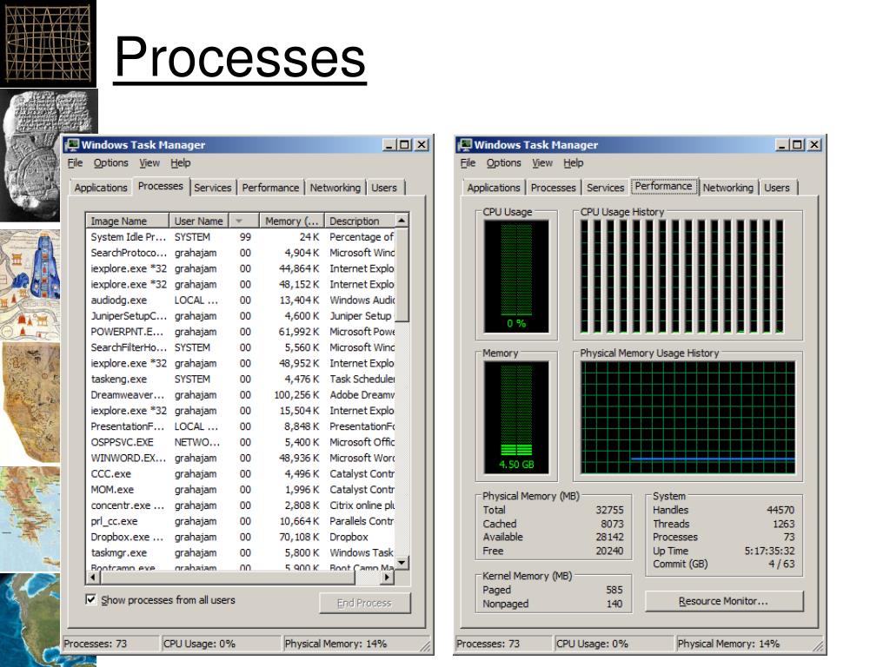Click vertical scrollbar thumb in process list
Image resolution: width=890 pixels, height=667 pixels.
[402, 275]
